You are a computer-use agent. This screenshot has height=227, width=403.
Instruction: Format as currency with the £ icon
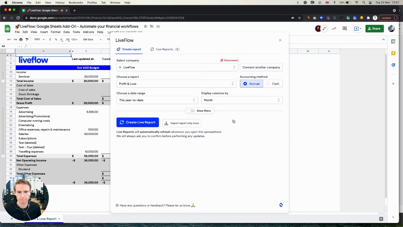click(x=50, y=39)
